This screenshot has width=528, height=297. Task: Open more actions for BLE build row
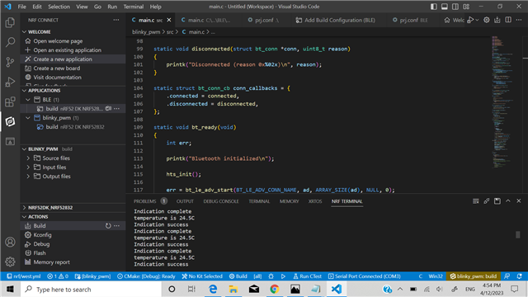[116, 109]
